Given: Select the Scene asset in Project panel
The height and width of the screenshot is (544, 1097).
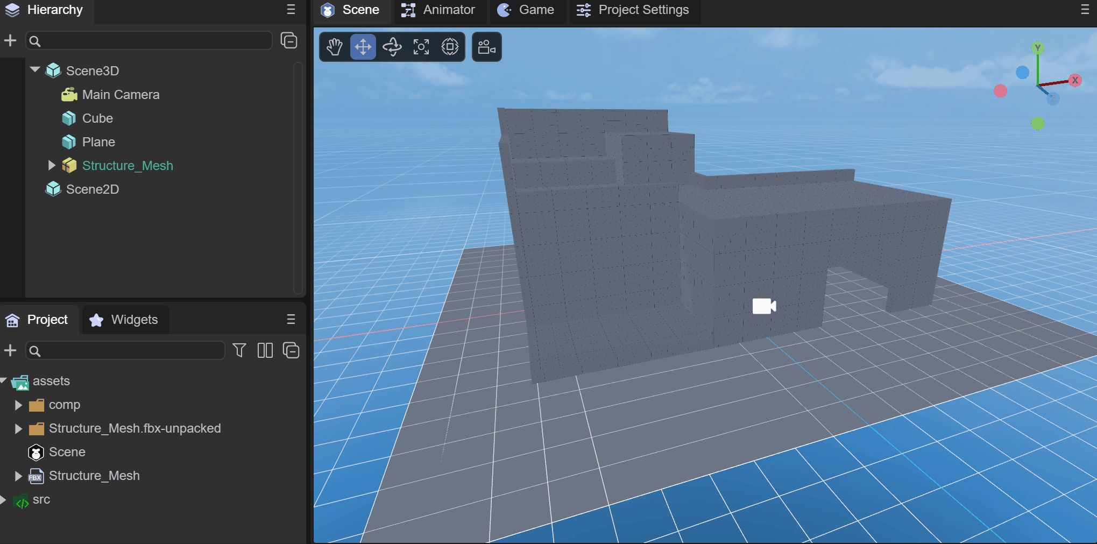Looking at the screenshot, I should (67, 452).
